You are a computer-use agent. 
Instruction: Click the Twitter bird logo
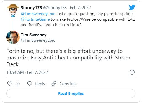click(132, 7)
